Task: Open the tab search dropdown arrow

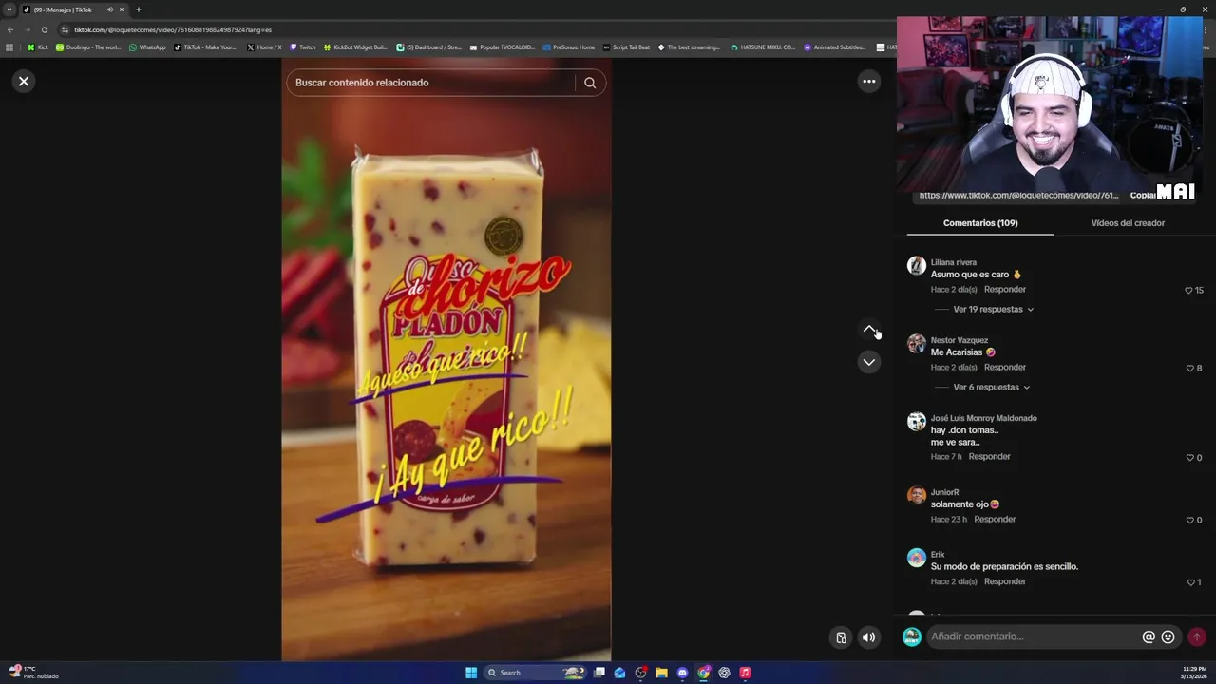Action: [x=9, y=9]
